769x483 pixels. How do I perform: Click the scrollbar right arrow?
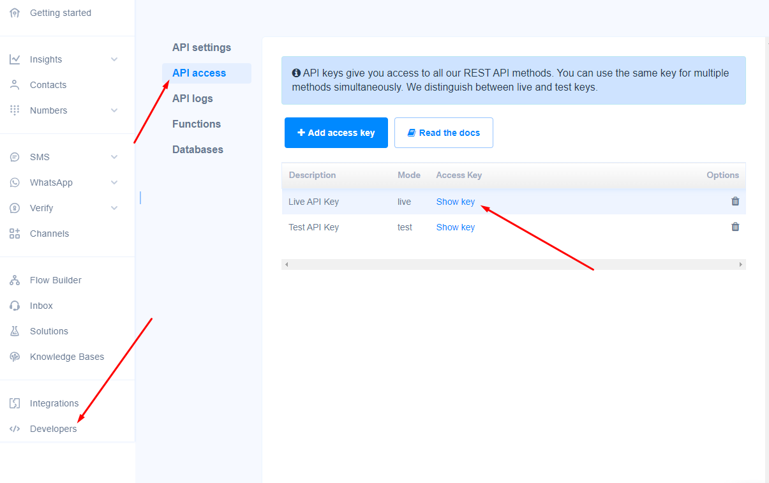[741, 264]
